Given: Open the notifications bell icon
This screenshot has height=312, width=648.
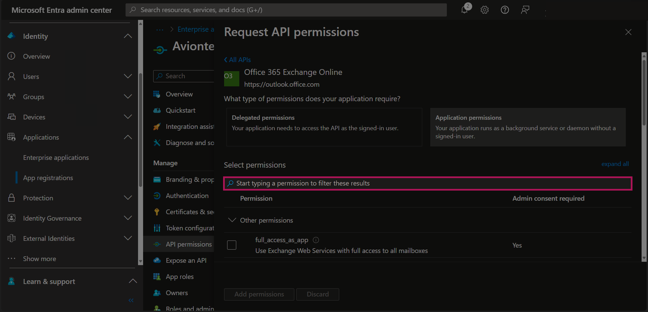Looking at the screenshot, I should coord(465,10).
